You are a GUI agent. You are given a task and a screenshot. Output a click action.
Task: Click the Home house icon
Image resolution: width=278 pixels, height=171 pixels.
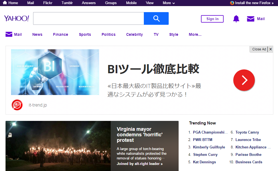point(5,3)
